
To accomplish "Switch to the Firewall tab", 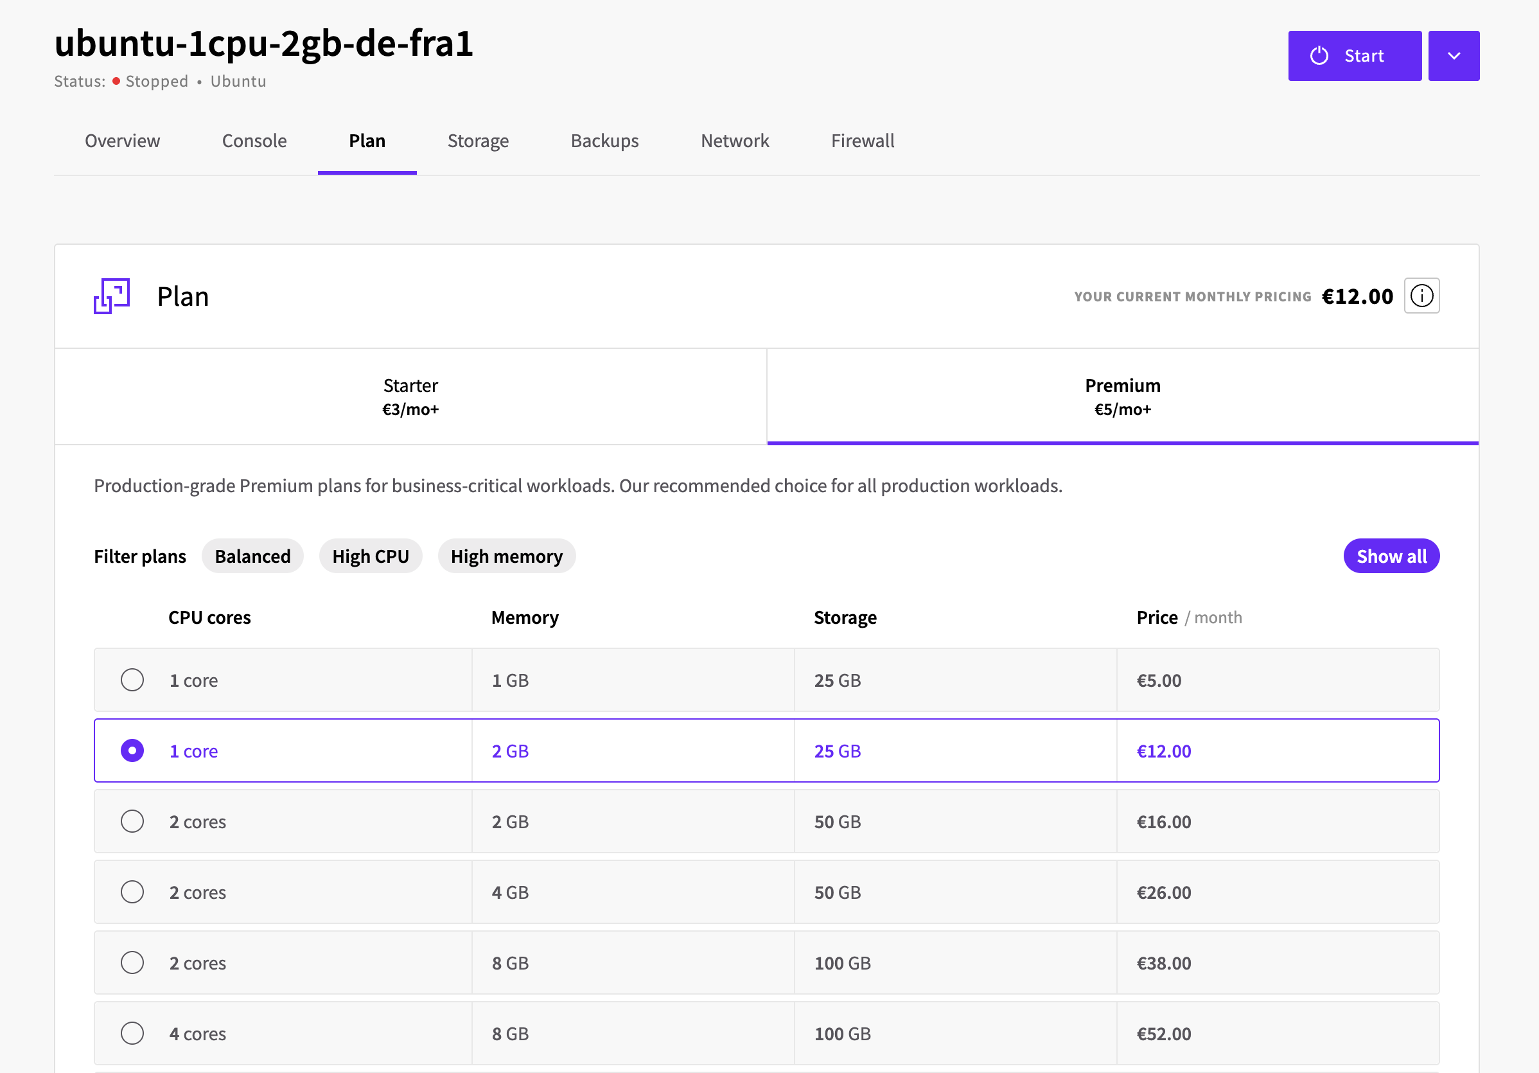I will [863, 141].
